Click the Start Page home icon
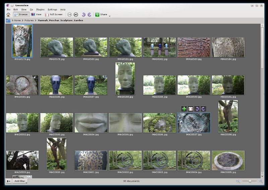Image resolution: width=268 pixels, height=190 pixels. click(x=8, y=15)
